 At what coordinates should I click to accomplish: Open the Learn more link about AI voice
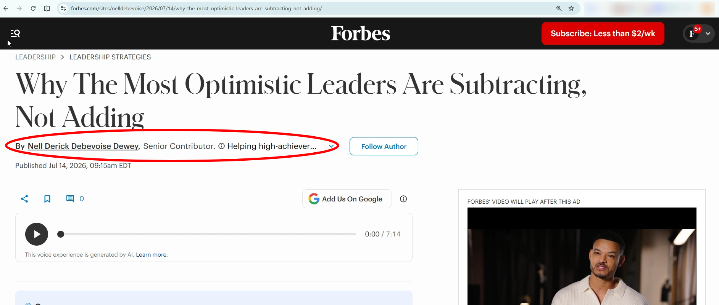click(x=152, y=255)
